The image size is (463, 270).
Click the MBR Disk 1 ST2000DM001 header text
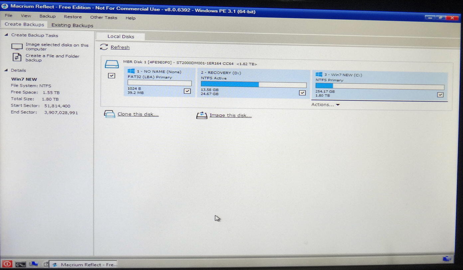coord(190,63)
